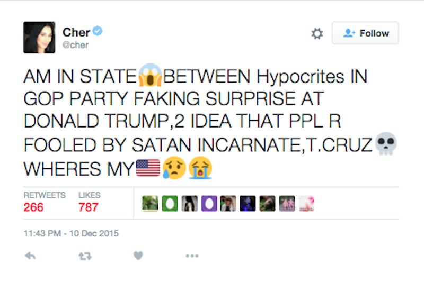Like the tweet with the heart icon

[x=138, y=256]
